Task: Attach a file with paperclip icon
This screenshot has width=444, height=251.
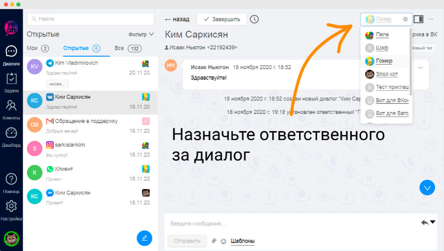Action: [214, 241]
